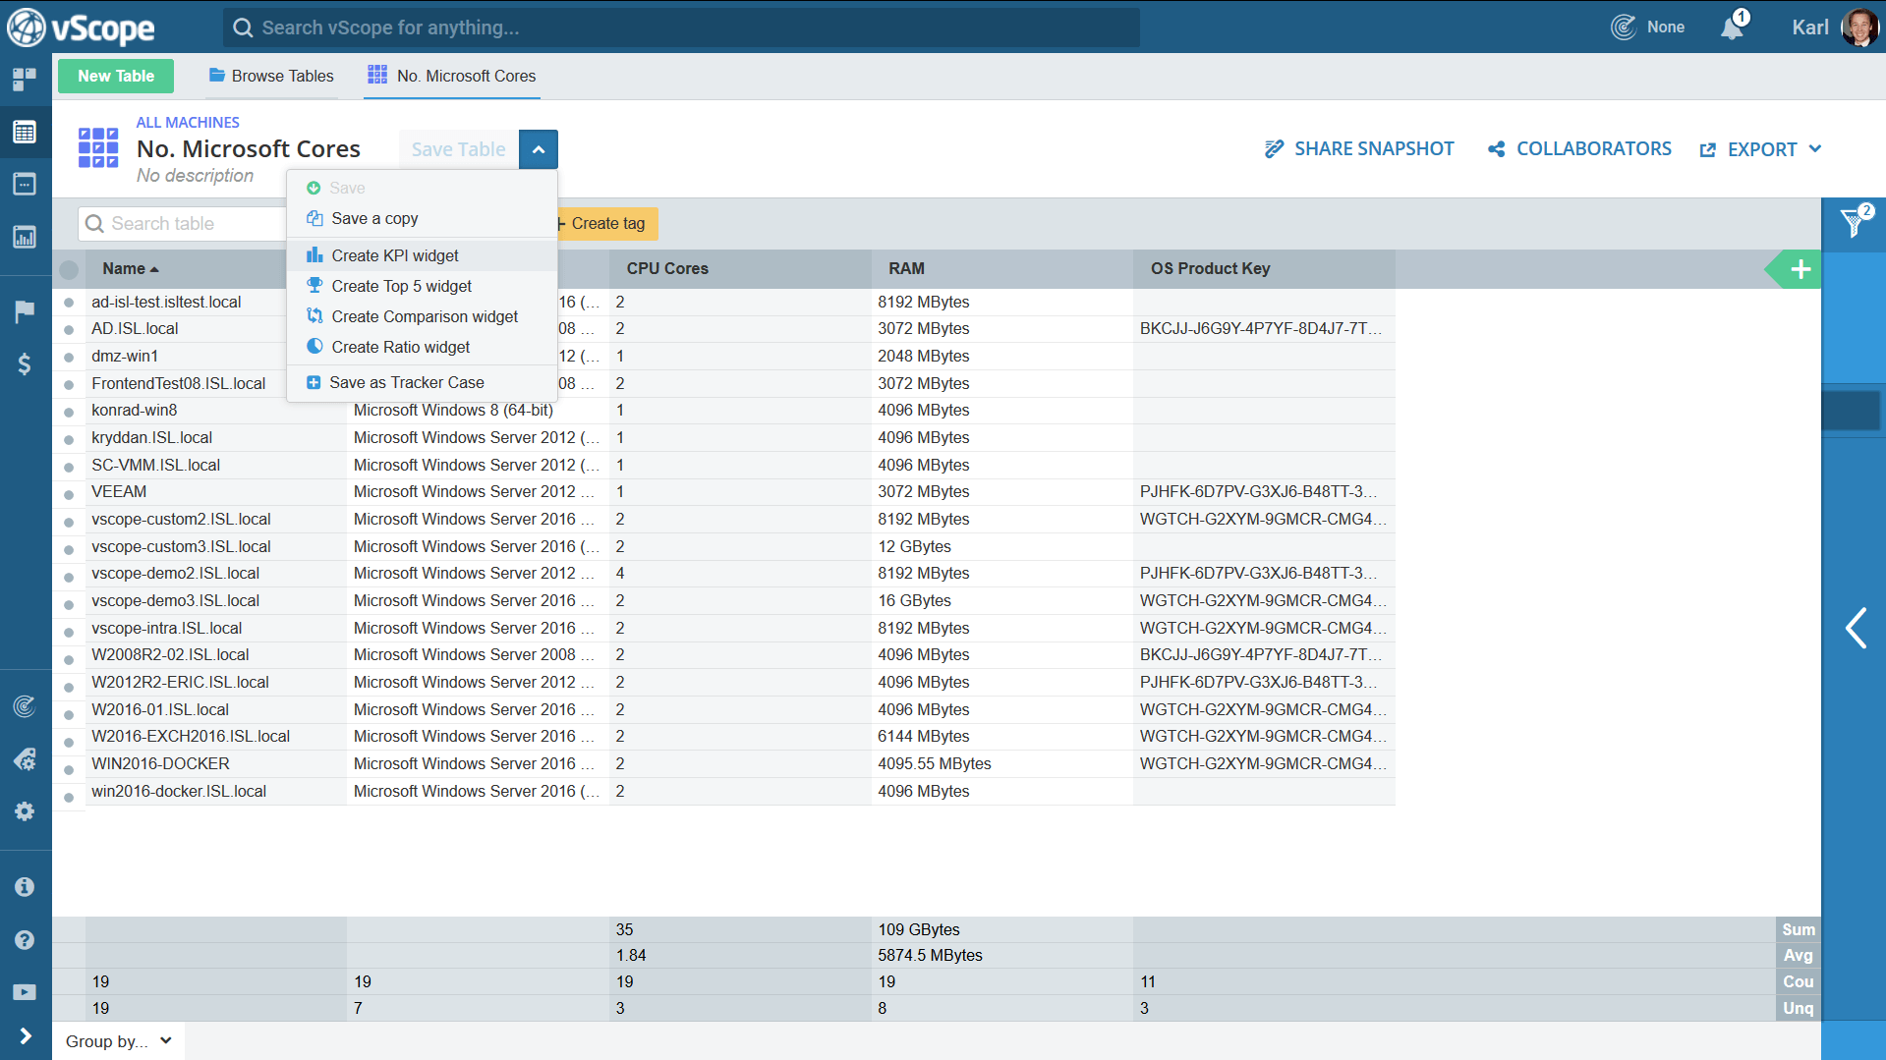Open the rocket icon in sidebar
The width and height of the screenshot is (1886, 1060).
click(25, 759)
